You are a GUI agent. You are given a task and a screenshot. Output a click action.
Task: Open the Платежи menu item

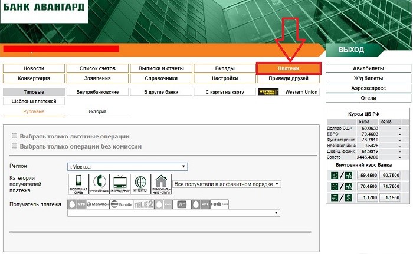[289, 68]
